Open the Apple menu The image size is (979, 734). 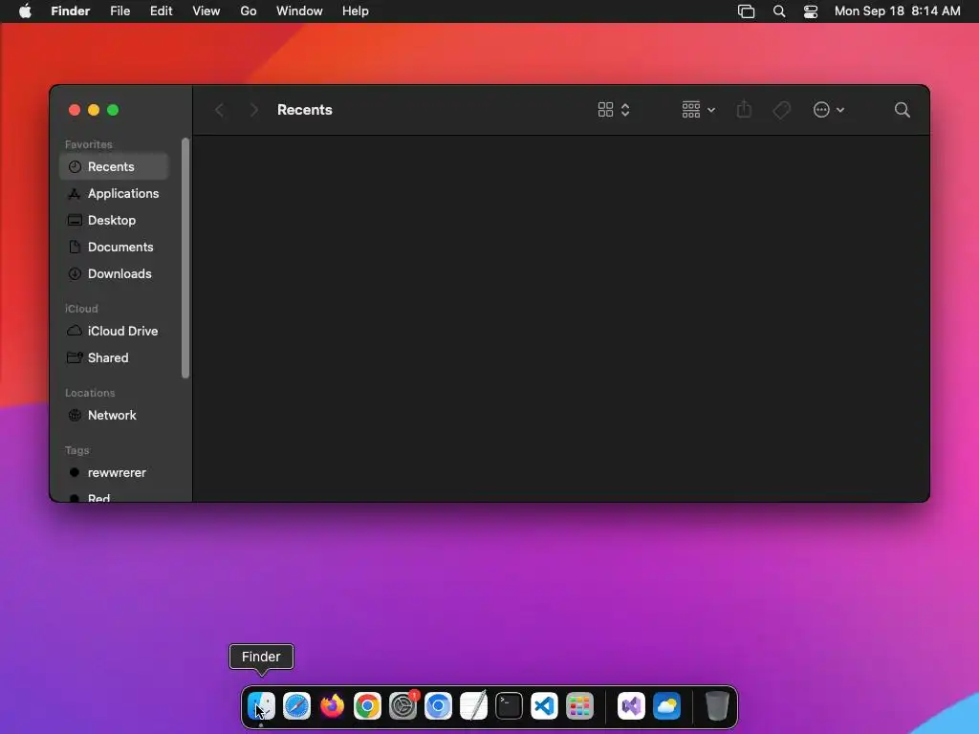(x=25, y=11)
